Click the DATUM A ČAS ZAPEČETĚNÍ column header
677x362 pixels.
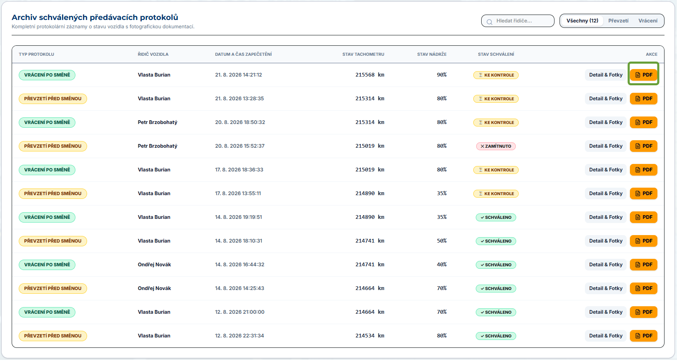[x=243, y=55]
